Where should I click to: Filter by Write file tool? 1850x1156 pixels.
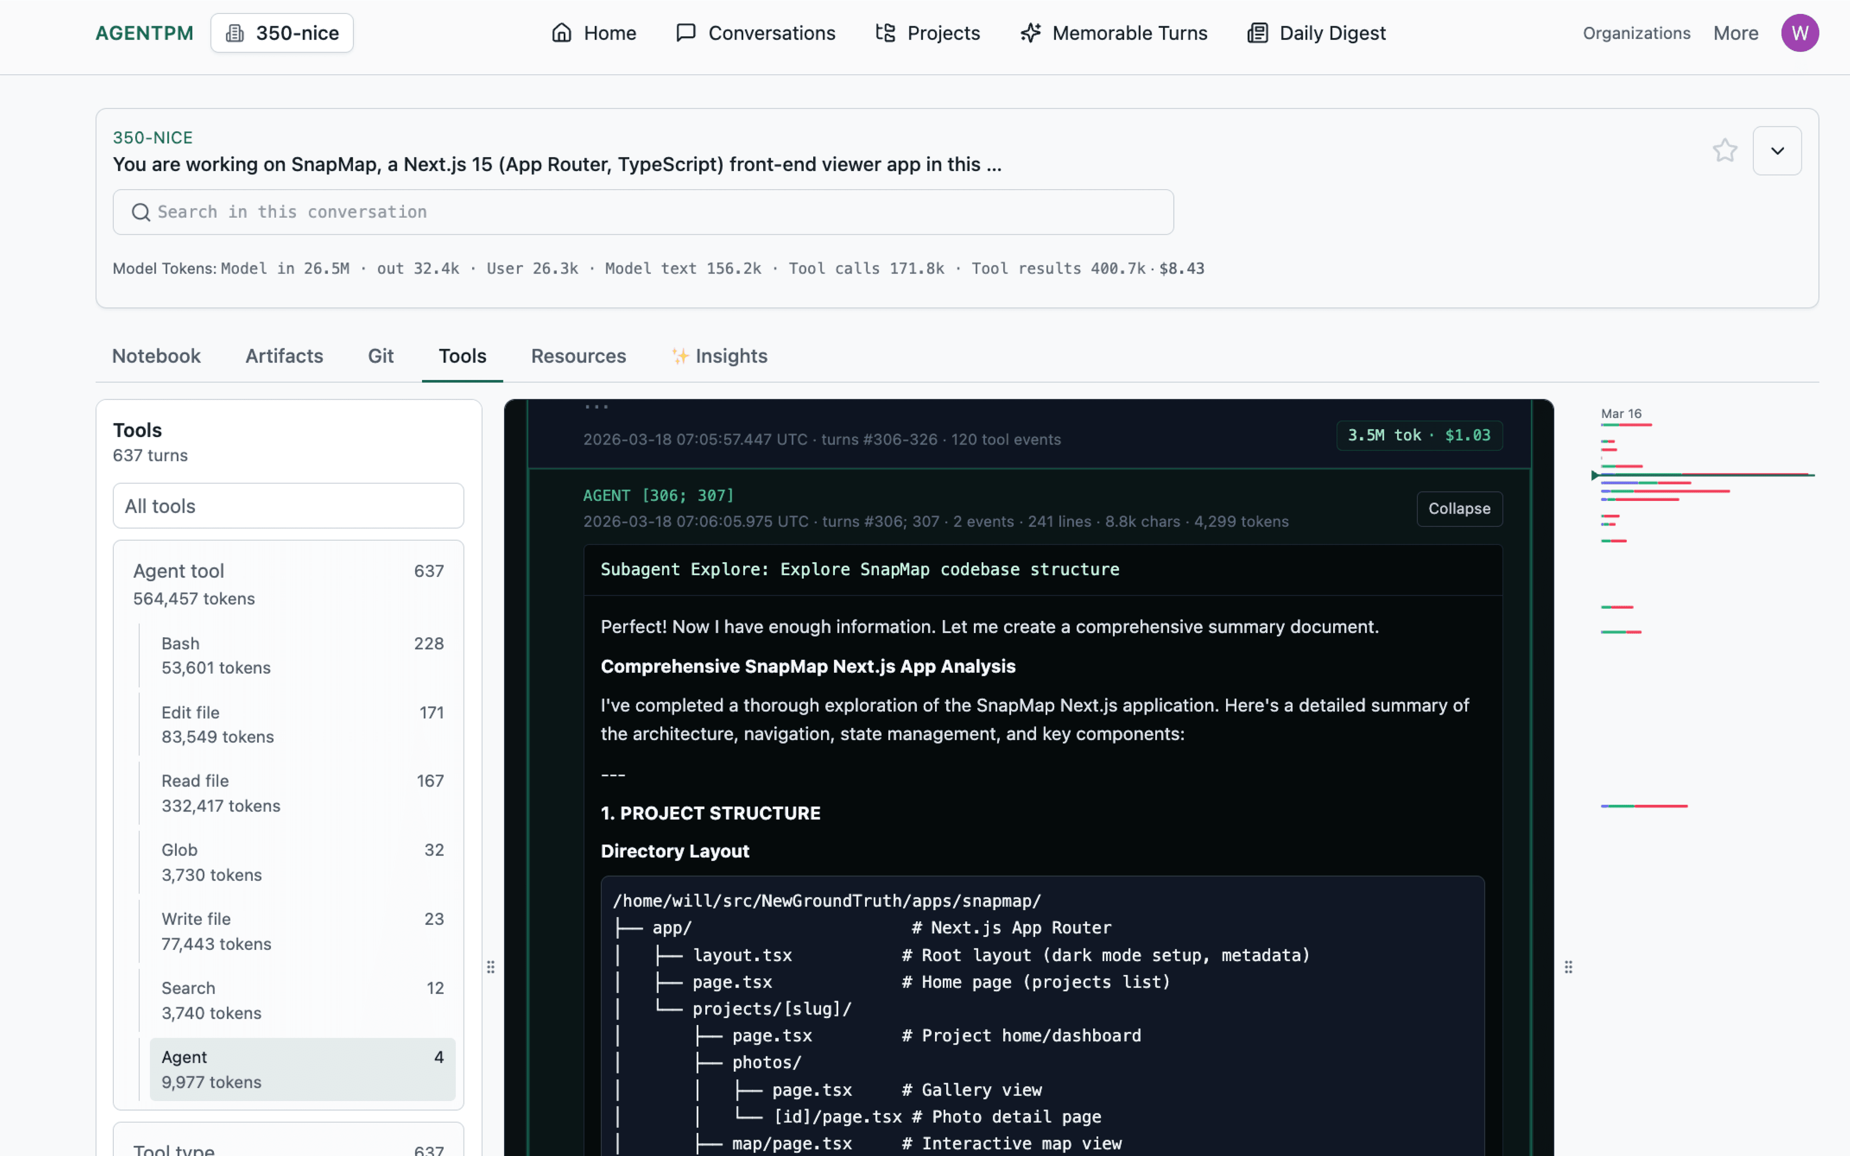point(302,931)
